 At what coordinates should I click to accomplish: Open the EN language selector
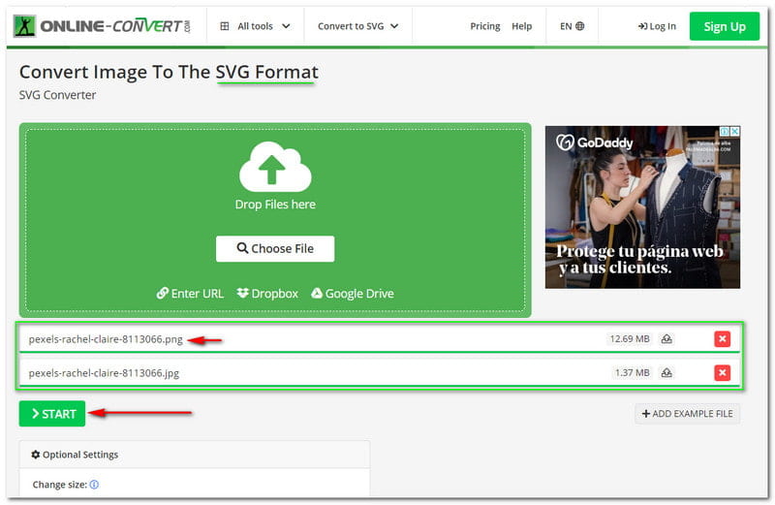(x=572, y=26)
